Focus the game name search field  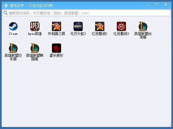[86, 13]
